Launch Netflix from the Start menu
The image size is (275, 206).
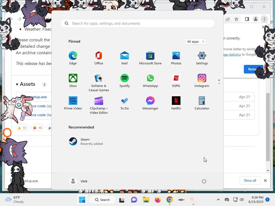coord(176,103)
